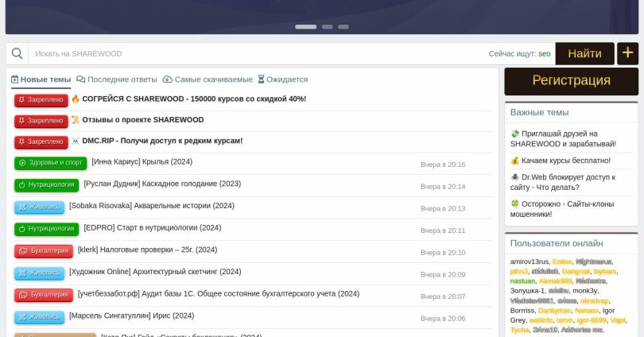Click the magnifying glass search icon
Screen dimensions: 644x337
[x=17, y=53]
